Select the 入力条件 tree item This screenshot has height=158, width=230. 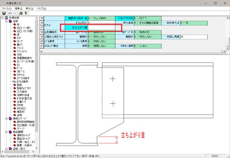click(x=22, y=92)
